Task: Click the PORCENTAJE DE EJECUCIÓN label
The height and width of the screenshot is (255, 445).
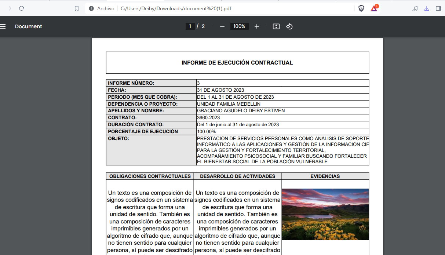Action: click(143, 132)
